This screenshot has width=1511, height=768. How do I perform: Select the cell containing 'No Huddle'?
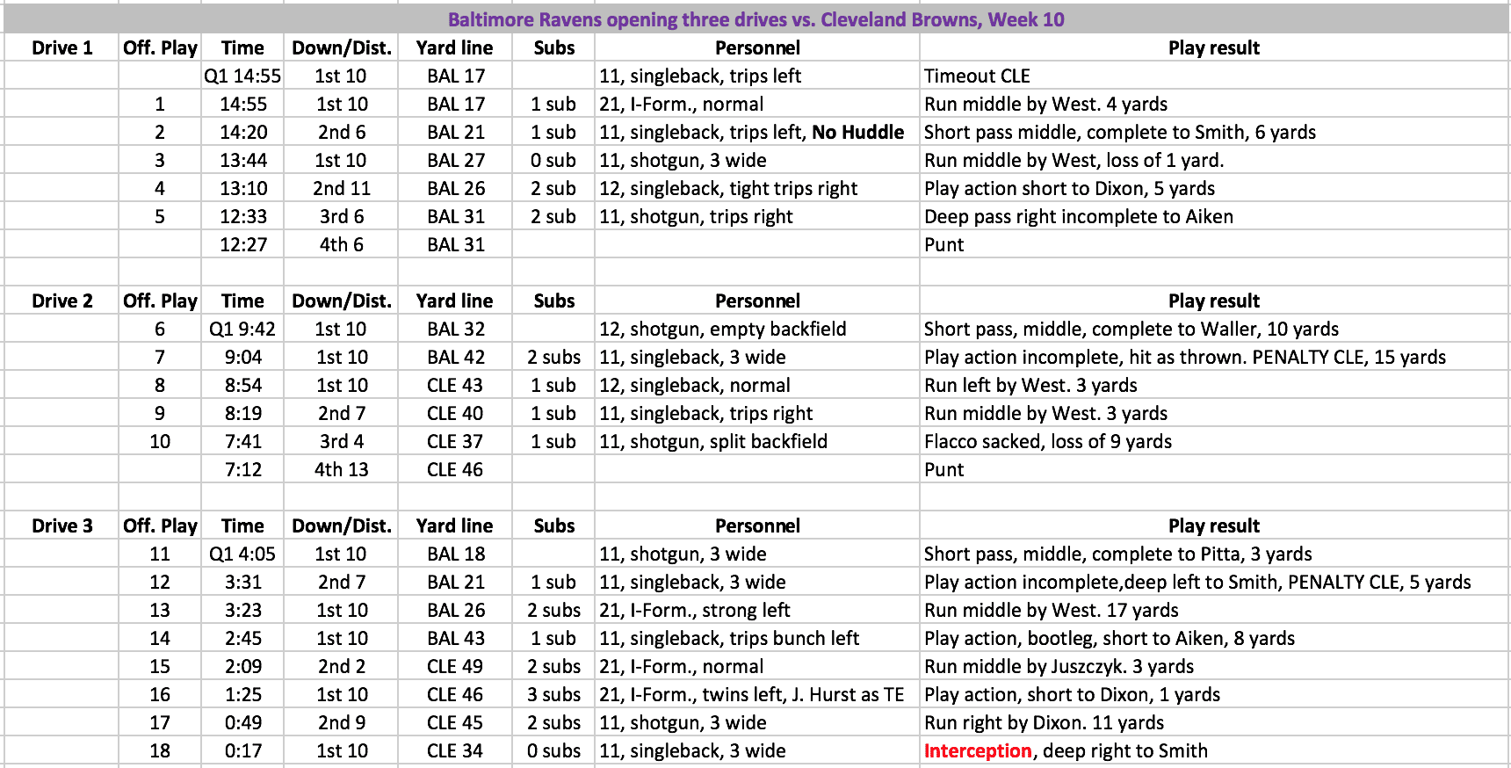click(x=757, y=132)
